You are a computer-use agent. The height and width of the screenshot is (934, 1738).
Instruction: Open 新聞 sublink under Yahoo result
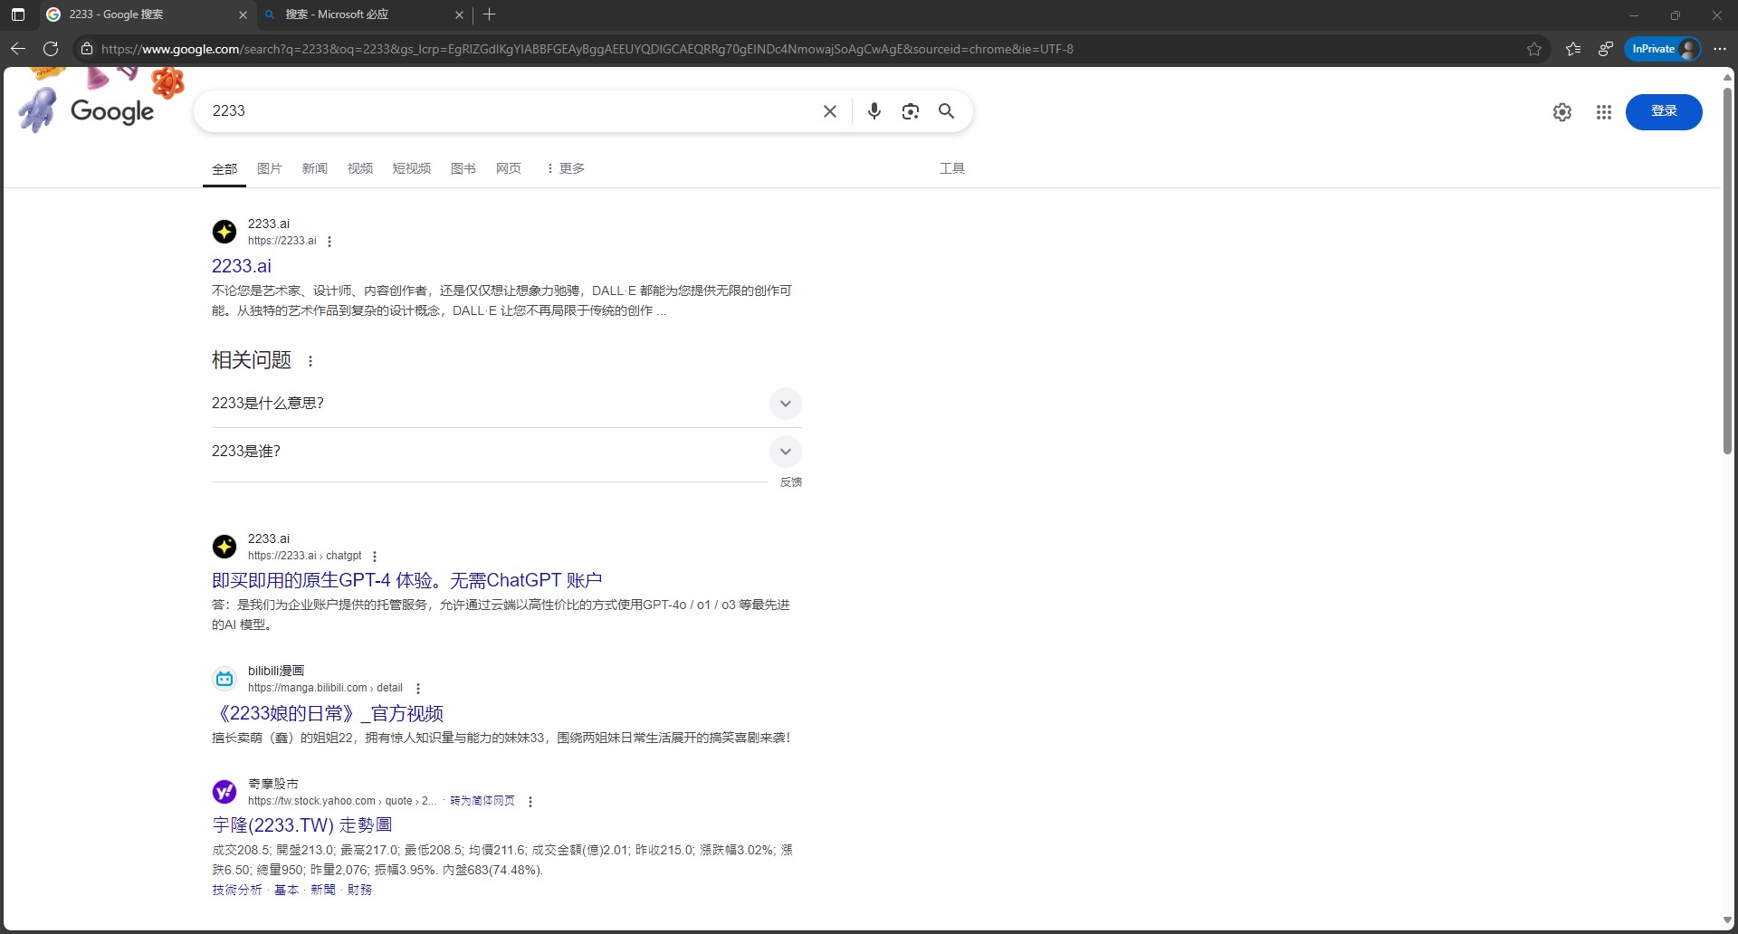click(x=323, y=890)
